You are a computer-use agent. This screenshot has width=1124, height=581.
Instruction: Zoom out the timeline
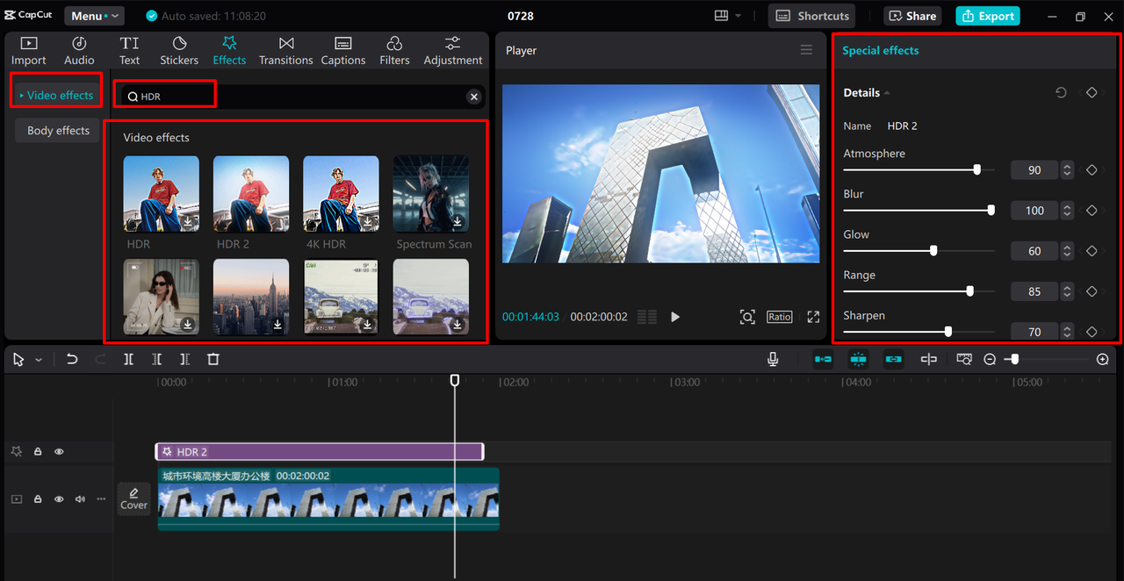990,359
